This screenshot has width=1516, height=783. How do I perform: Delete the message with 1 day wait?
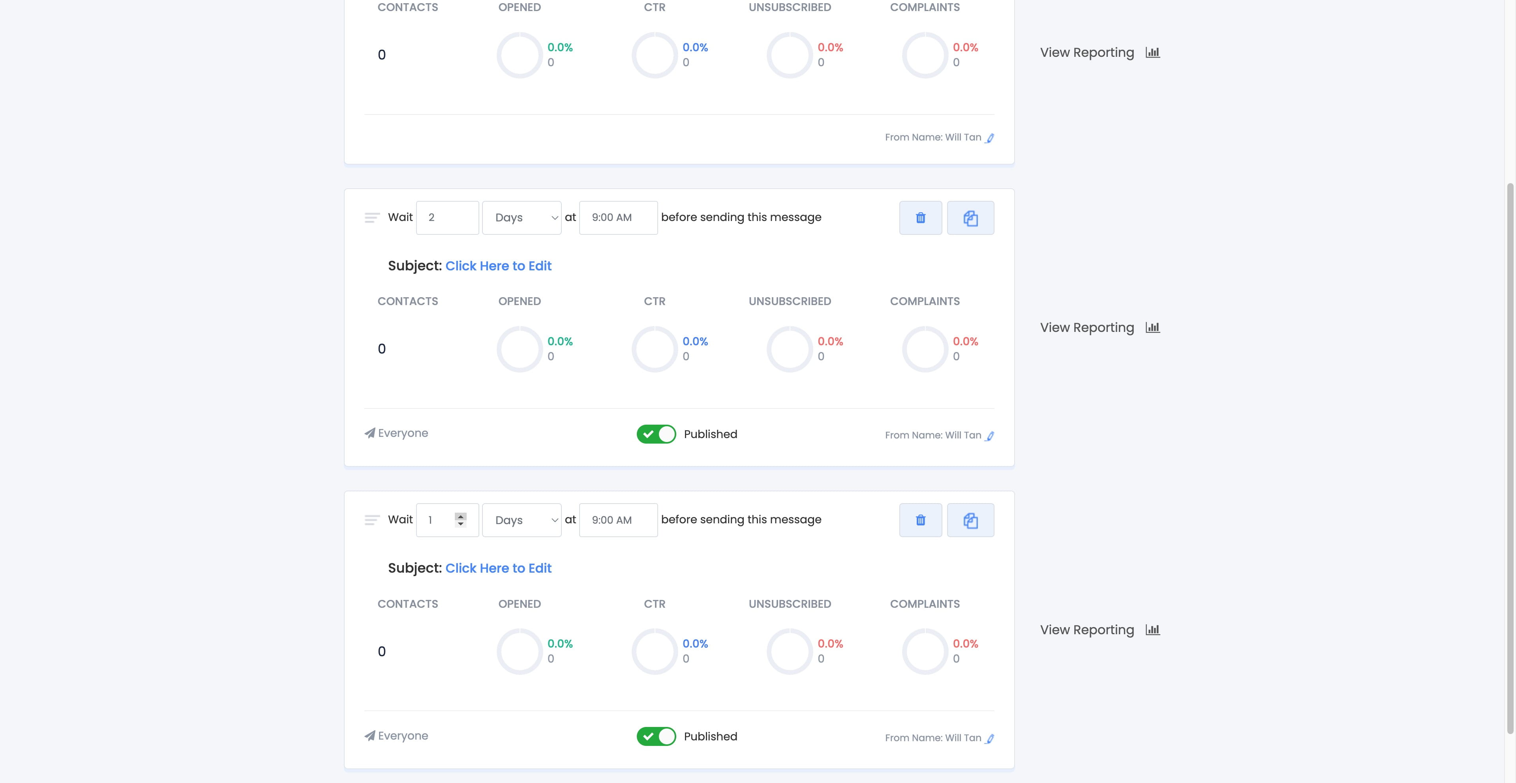(920, 520)
